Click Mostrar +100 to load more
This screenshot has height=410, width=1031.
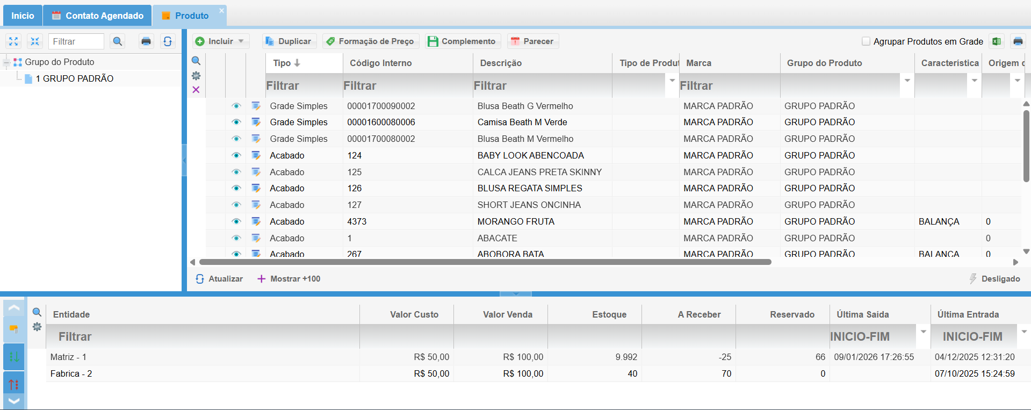click(289, 279)
